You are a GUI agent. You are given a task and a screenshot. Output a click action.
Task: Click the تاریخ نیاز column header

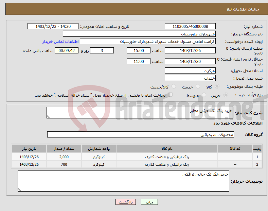click(29, 149)
